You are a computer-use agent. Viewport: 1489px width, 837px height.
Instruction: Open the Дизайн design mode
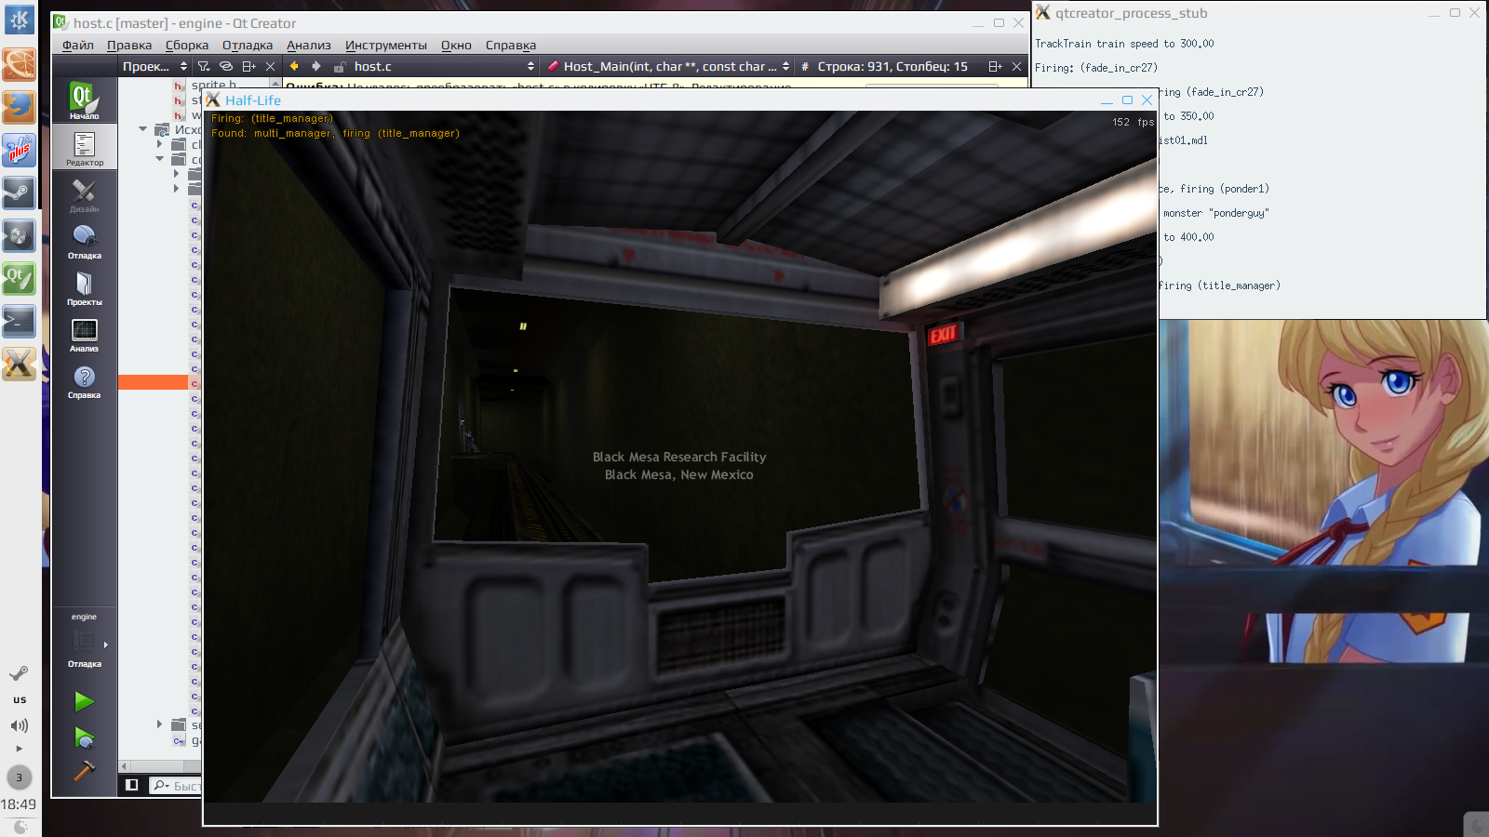point(84,193)
